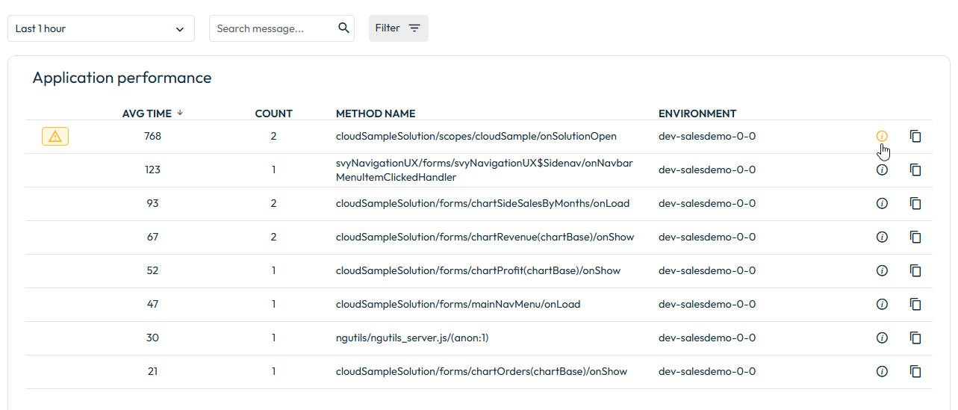Copy the mainNavMenu/onLoad row
The image size is (958, 410).
(915, 304)
